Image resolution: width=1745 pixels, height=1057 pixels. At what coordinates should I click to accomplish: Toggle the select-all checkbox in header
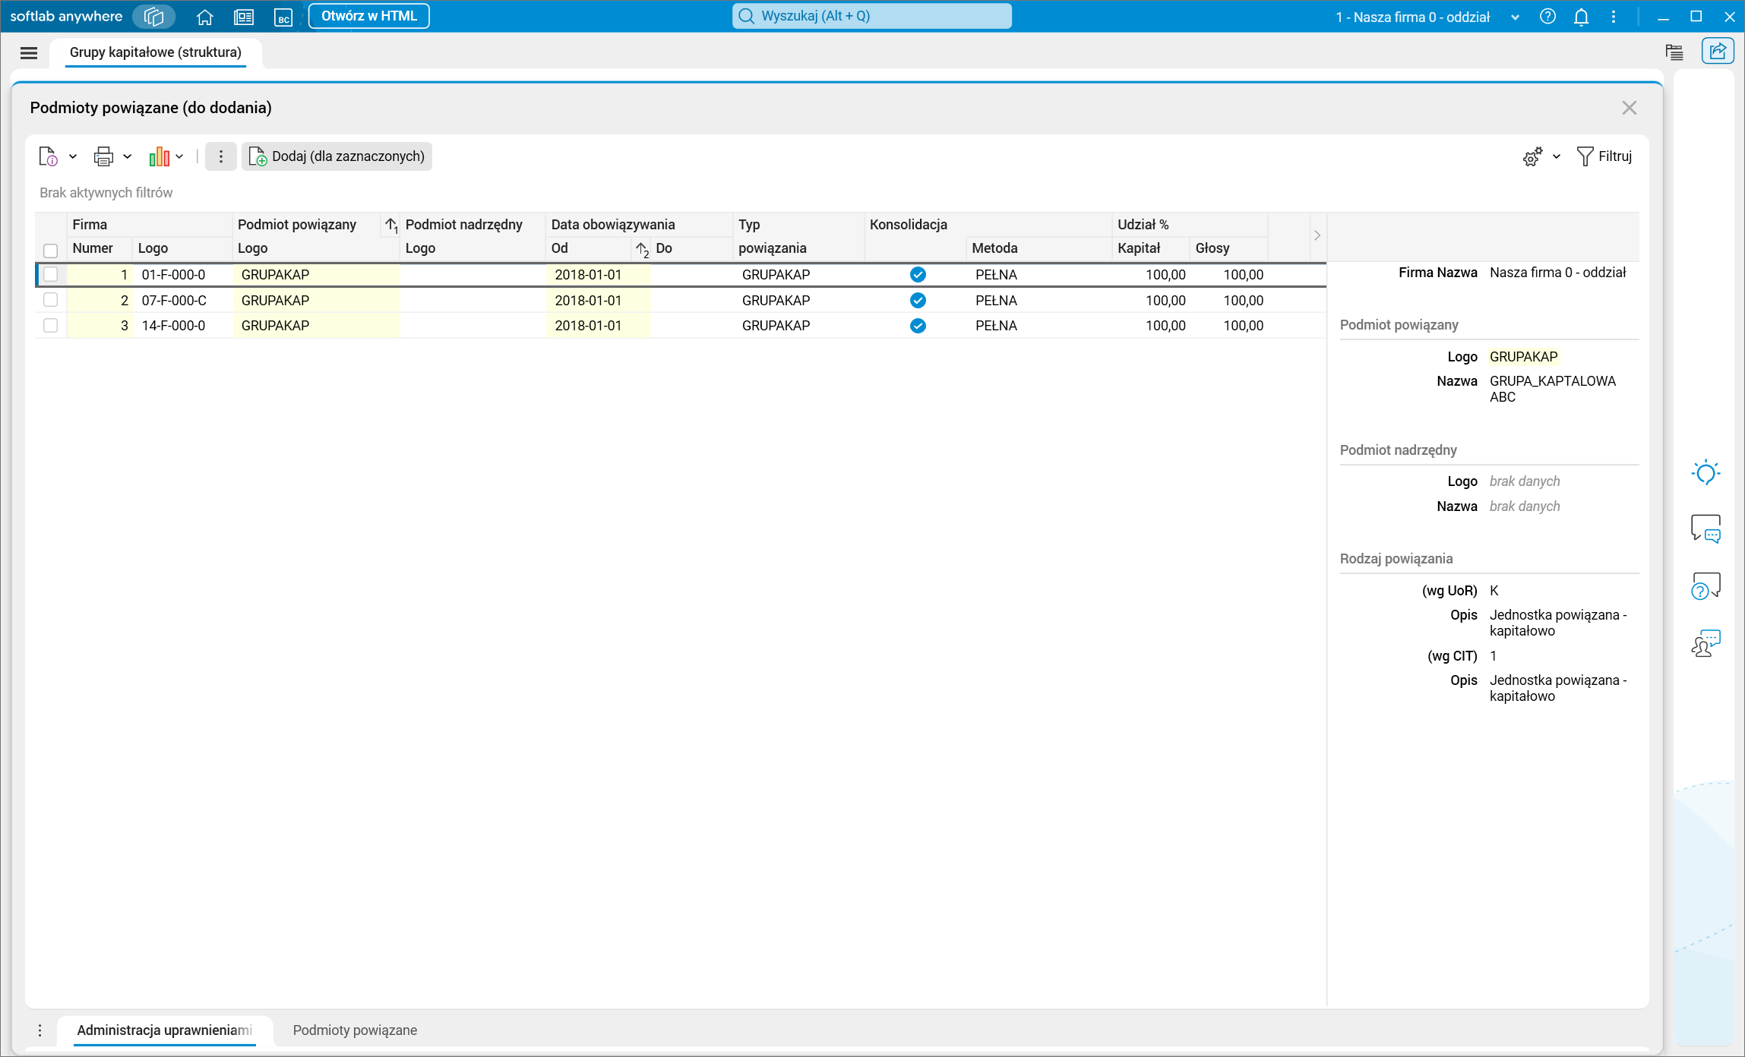pyautogui.click(x=51, y=250)
